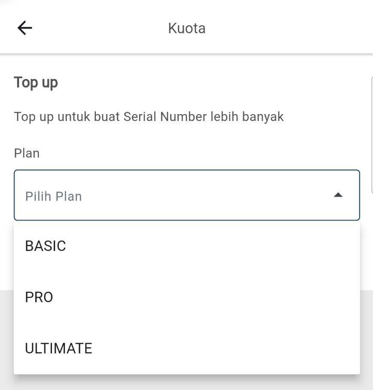
Task: Click the empty space right of Plan label
Action: coord(193,153)
